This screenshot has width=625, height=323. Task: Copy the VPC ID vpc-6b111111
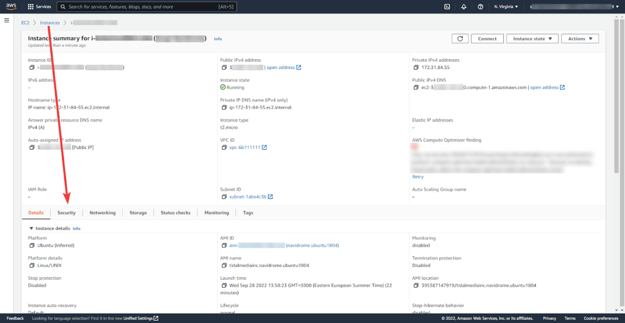224,147
